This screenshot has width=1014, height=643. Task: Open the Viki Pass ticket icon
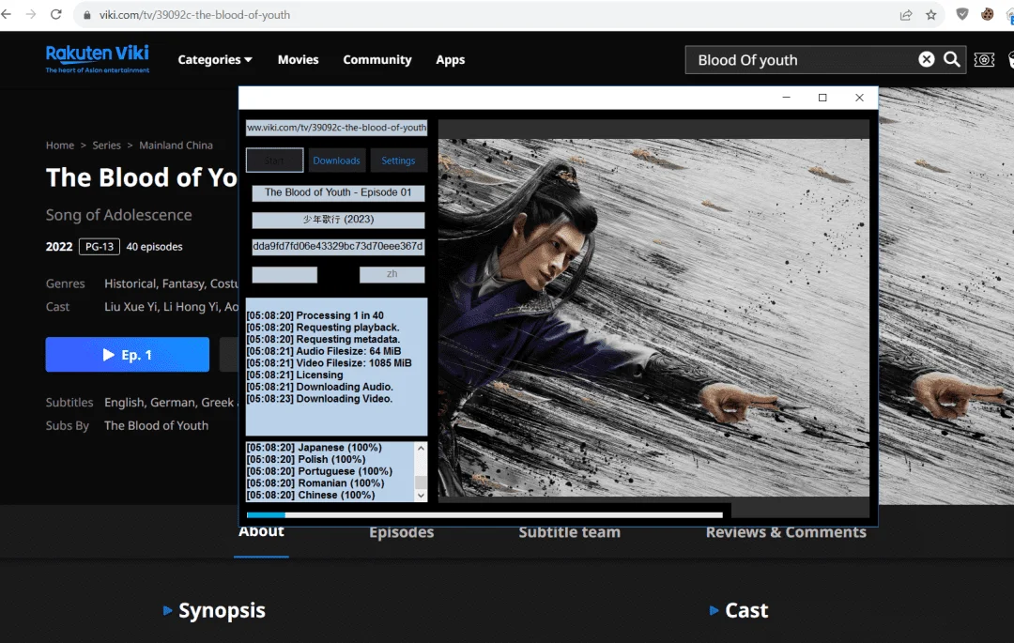pyautogui.click(x=984, y=60)
